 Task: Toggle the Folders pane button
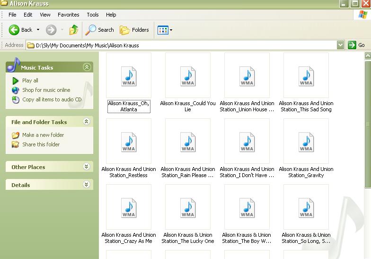134,30
